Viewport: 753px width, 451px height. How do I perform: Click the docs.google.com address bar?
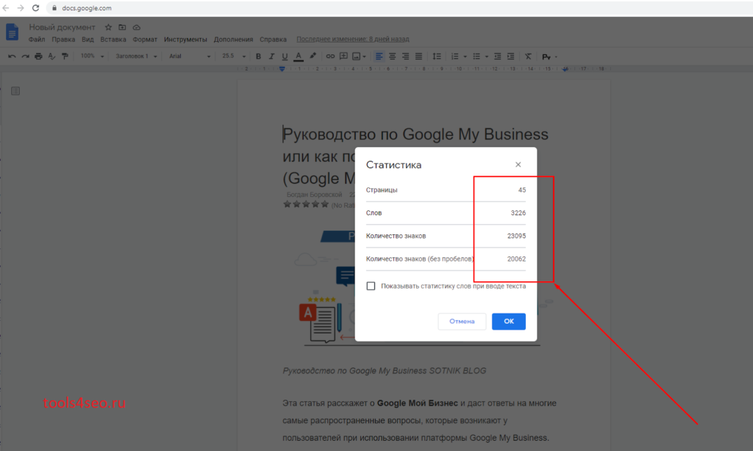coord(399,7)
